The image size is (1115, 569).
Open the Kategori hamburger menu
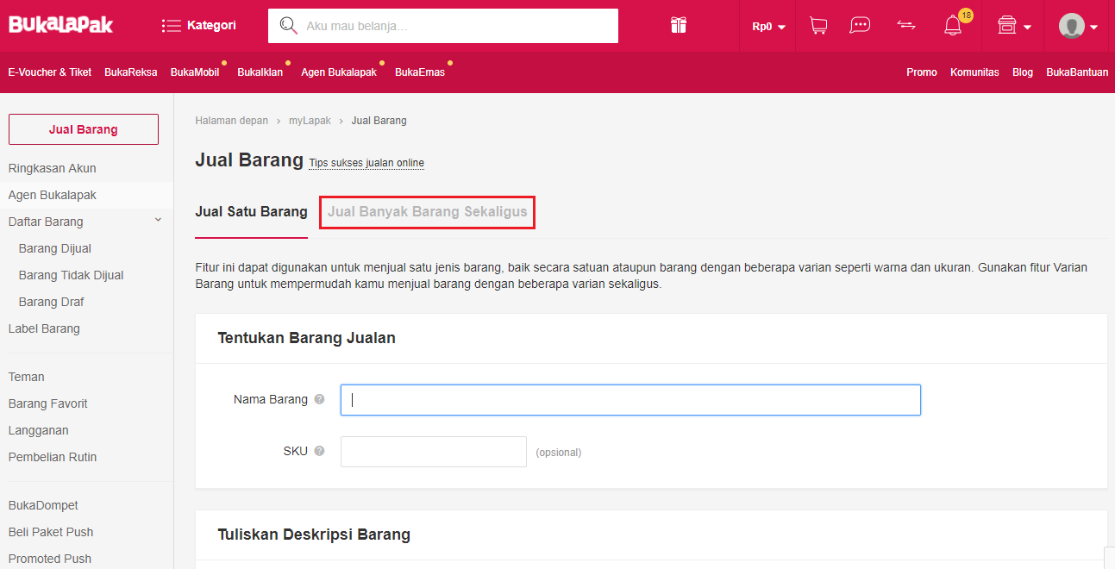point(199,26)
